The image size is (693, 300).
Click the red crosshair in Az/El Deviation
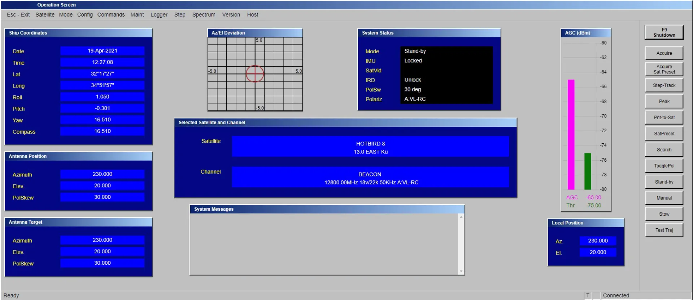tap(255, 73)
